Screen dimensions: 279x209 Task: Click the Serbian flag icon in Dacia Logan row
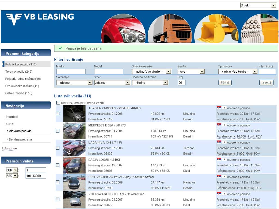[219, 159]
